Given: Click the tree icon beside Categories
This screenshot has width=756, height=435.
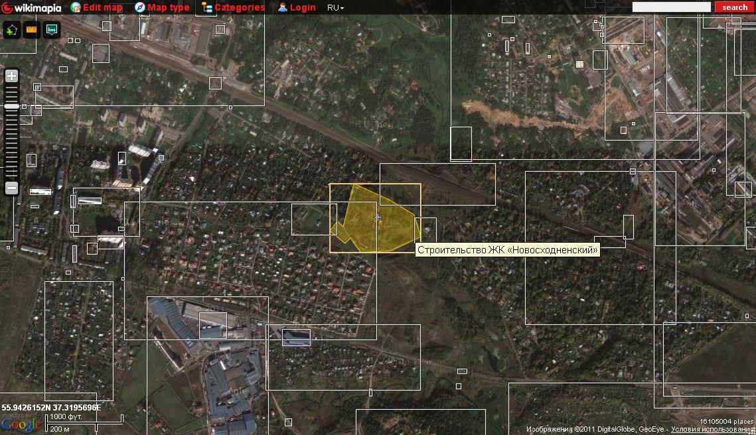Looking at the screenshot, I should click(207, 8).
